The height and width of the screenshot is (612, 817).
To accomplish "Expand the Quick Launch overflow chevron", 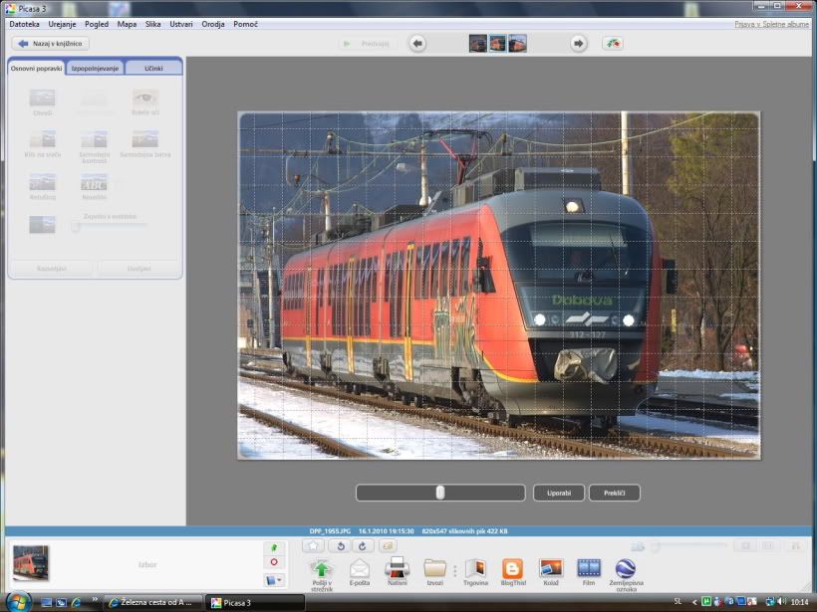I will click(96, 600).
